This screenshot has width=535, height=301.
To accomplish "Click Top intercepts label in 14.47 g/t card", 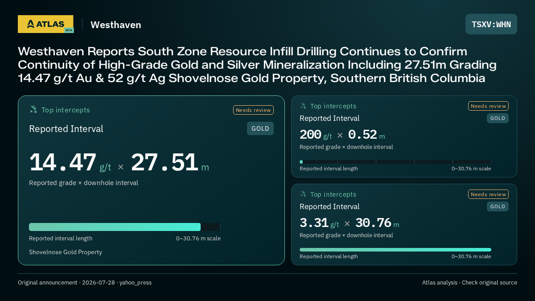I will pyautogui.click(x=66, y=110).
